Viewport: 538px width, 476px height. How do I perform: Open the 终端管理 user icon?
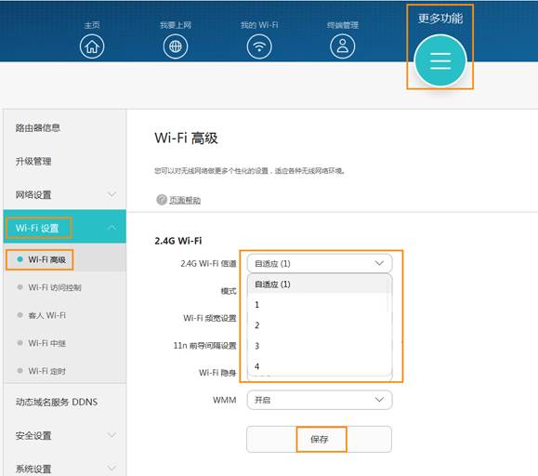click(x=343, y=46)
